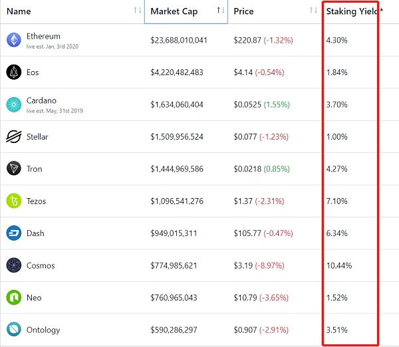399x347 pixels.
Task: Click the Ontology logo icon
Action: 14,330
